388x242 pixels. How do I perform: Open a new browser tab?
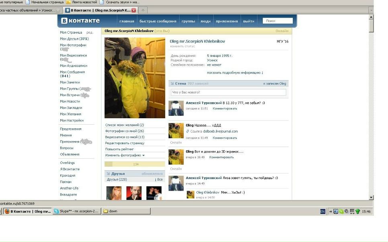tap(143, 10)
